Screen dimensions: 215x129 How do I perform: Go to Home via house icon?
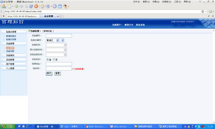click(x=42, y=6)
